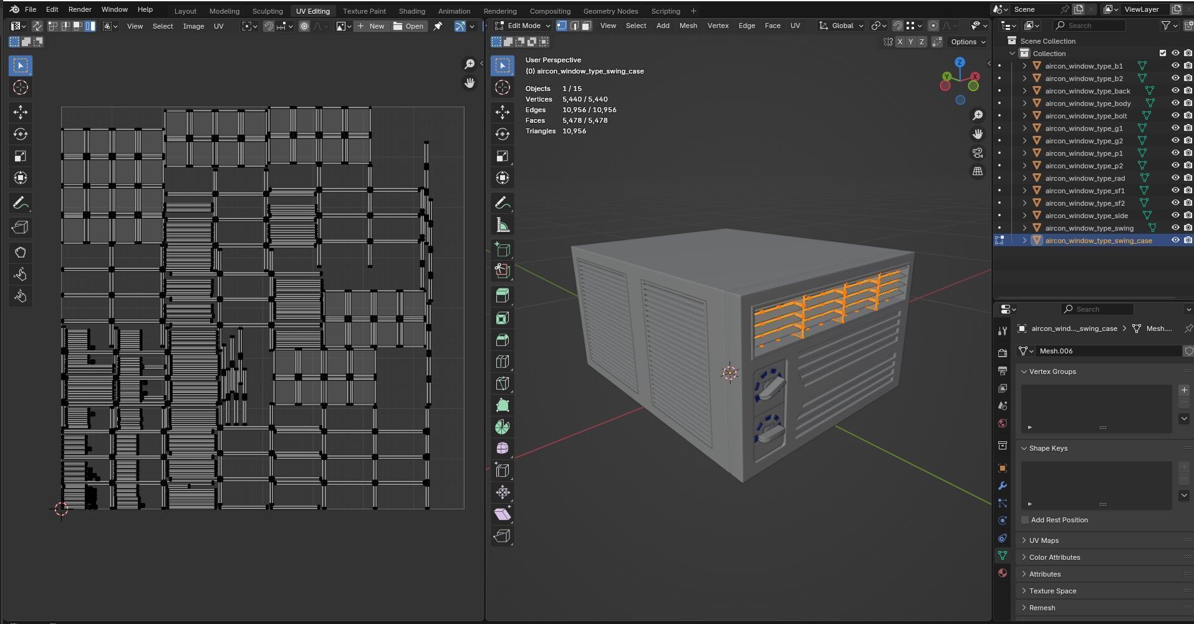Select the Move tool in UV editor toolbar
The height and width of the screenshot is (624, 1194).
pos(21,112)
